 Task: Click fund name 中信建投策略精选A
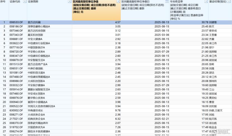(39, 77)
